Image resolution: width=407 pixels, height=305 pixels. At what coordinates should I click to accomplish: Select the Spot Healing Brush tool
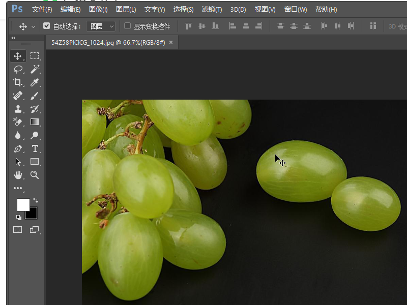(x=18, y=96)
